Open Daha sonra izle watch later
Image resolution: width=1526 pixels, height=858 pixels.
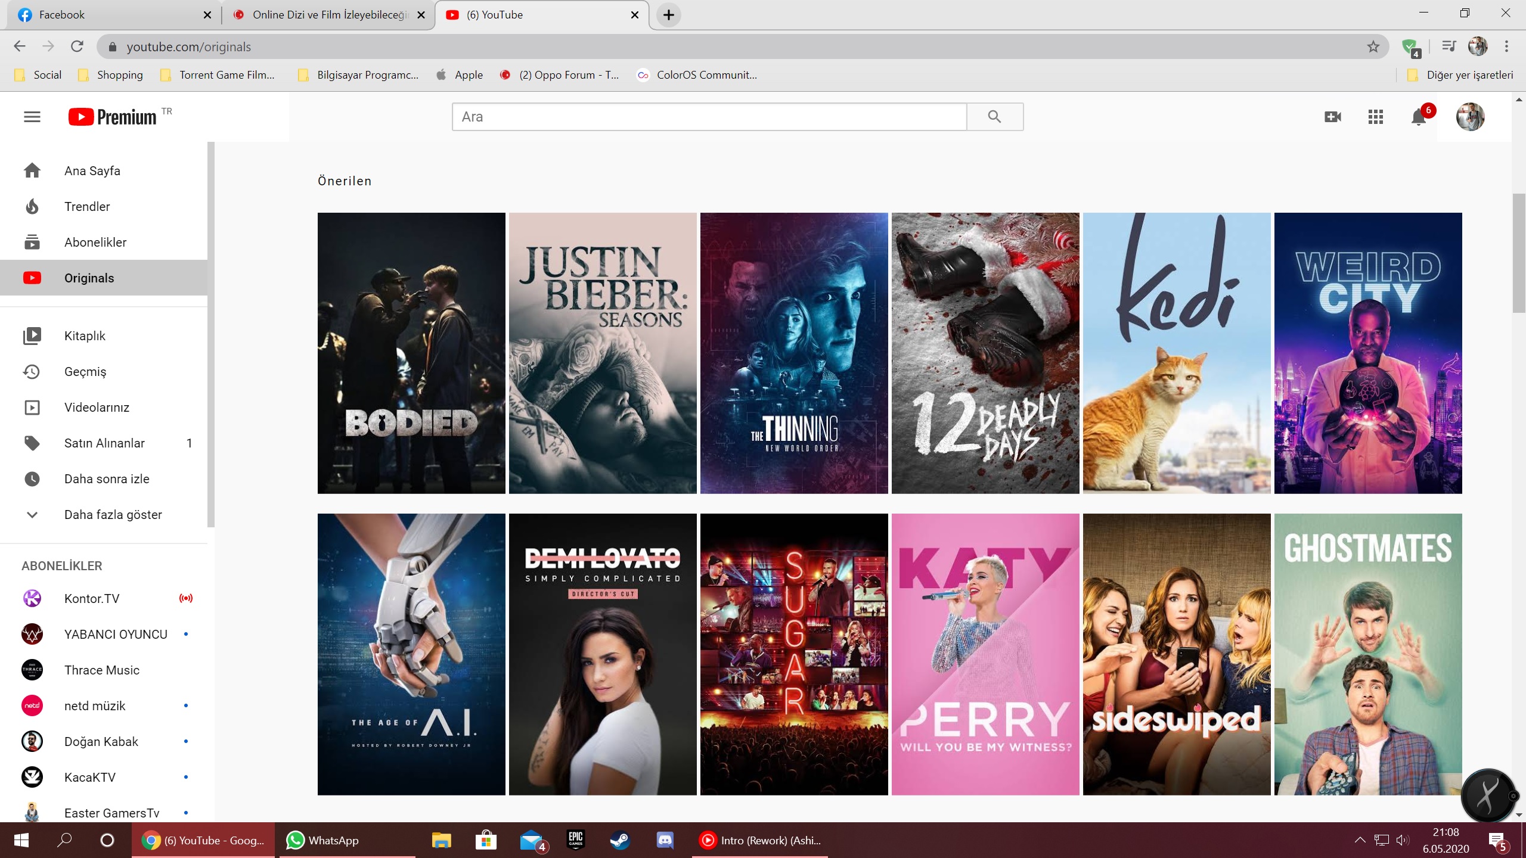104,479
